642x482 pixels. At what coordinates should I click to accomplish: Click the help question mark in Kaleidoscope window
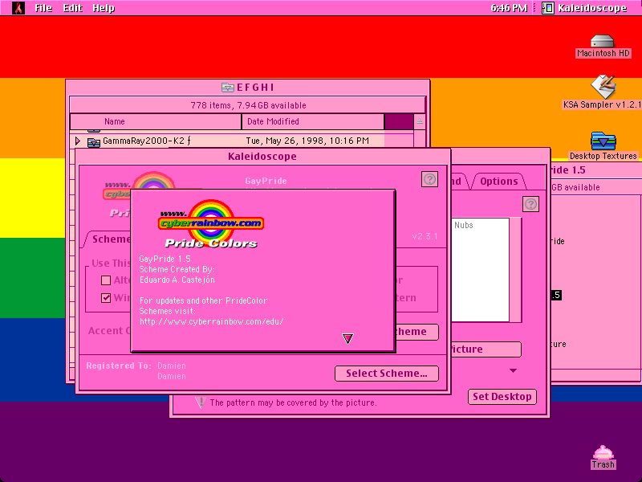point(429,179)
